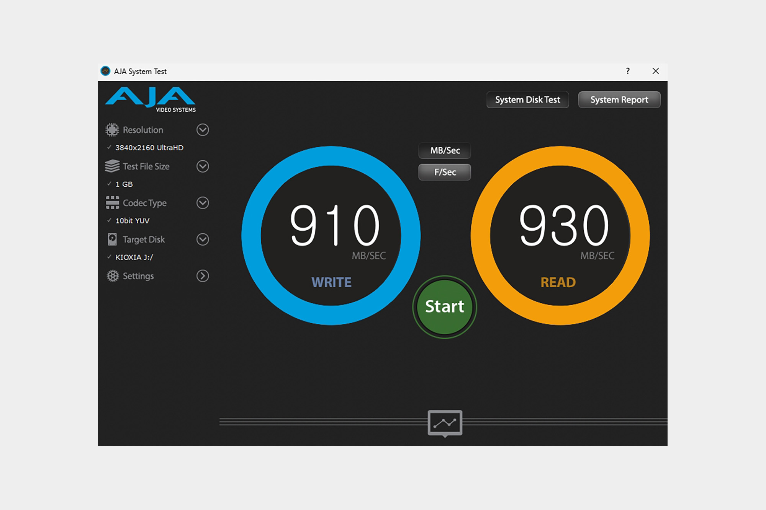
Task: Open the System Report tab
Action: [619, 100]
